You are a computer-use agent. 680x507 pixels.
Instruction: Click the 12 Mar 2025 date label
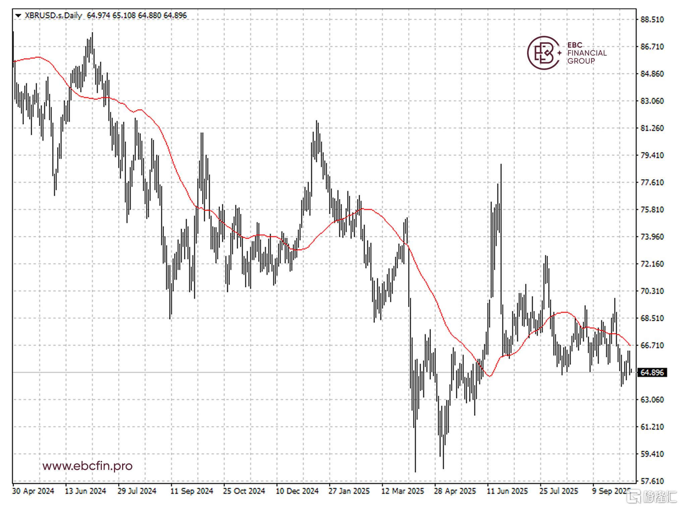pyautogui.click(x=402, y=491)
